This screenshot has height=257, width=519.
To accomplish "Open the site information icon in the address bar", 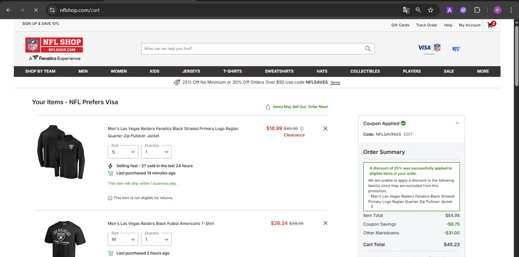I will point(52,10).
